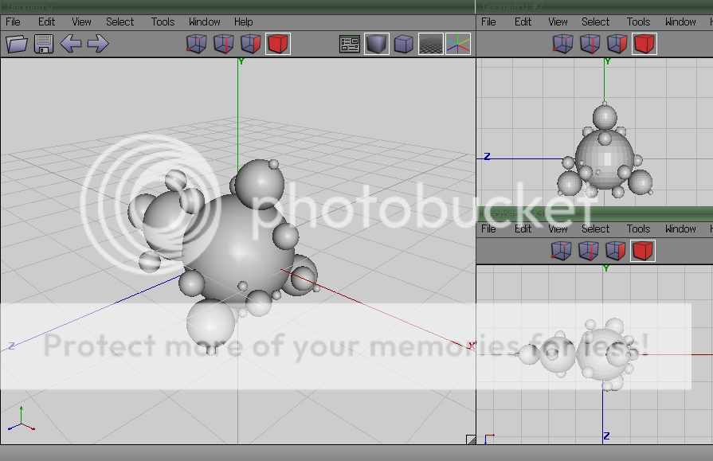Expand the View menu in Geometry #3 window
Viewport: 713px width, 461px height.
pos(558,229)
